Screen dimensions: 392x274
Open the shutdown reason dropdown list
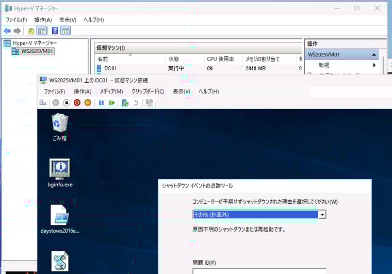[x=322, y=215]
